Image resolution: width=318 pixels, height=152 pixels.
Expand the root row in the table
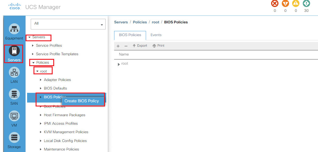[x=119, y=65]
